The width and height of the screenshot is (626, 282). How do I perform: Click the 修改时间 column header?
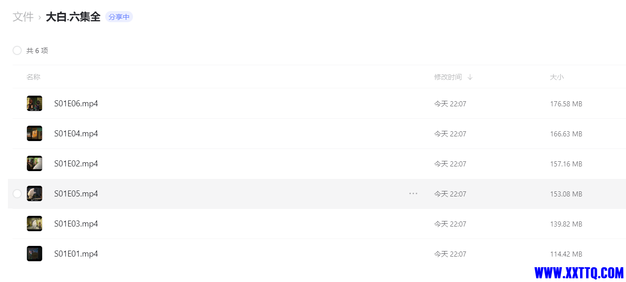[448, 77]
